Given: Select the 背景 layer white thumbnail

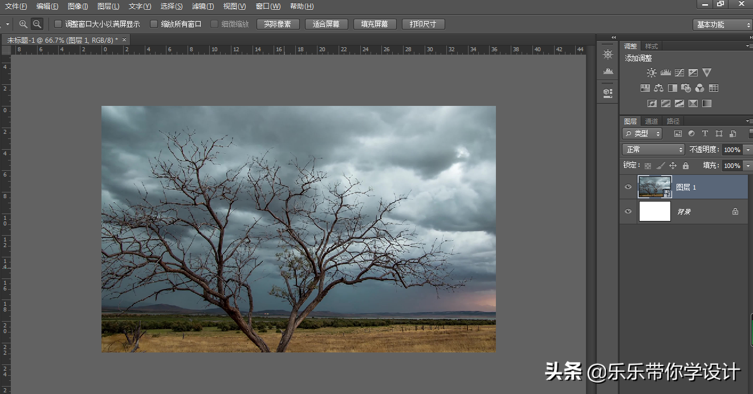Looking at the screenshot, I should (x=655, y=211).
